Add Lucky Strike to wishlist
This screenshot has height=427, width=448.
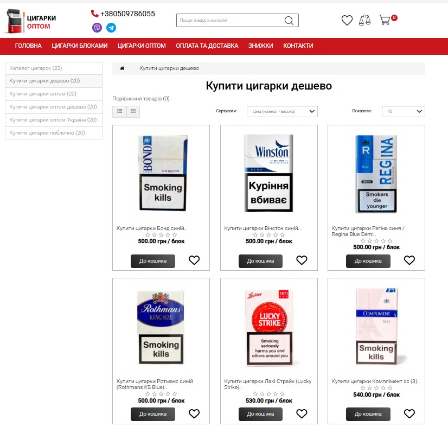tap(302, 414)
